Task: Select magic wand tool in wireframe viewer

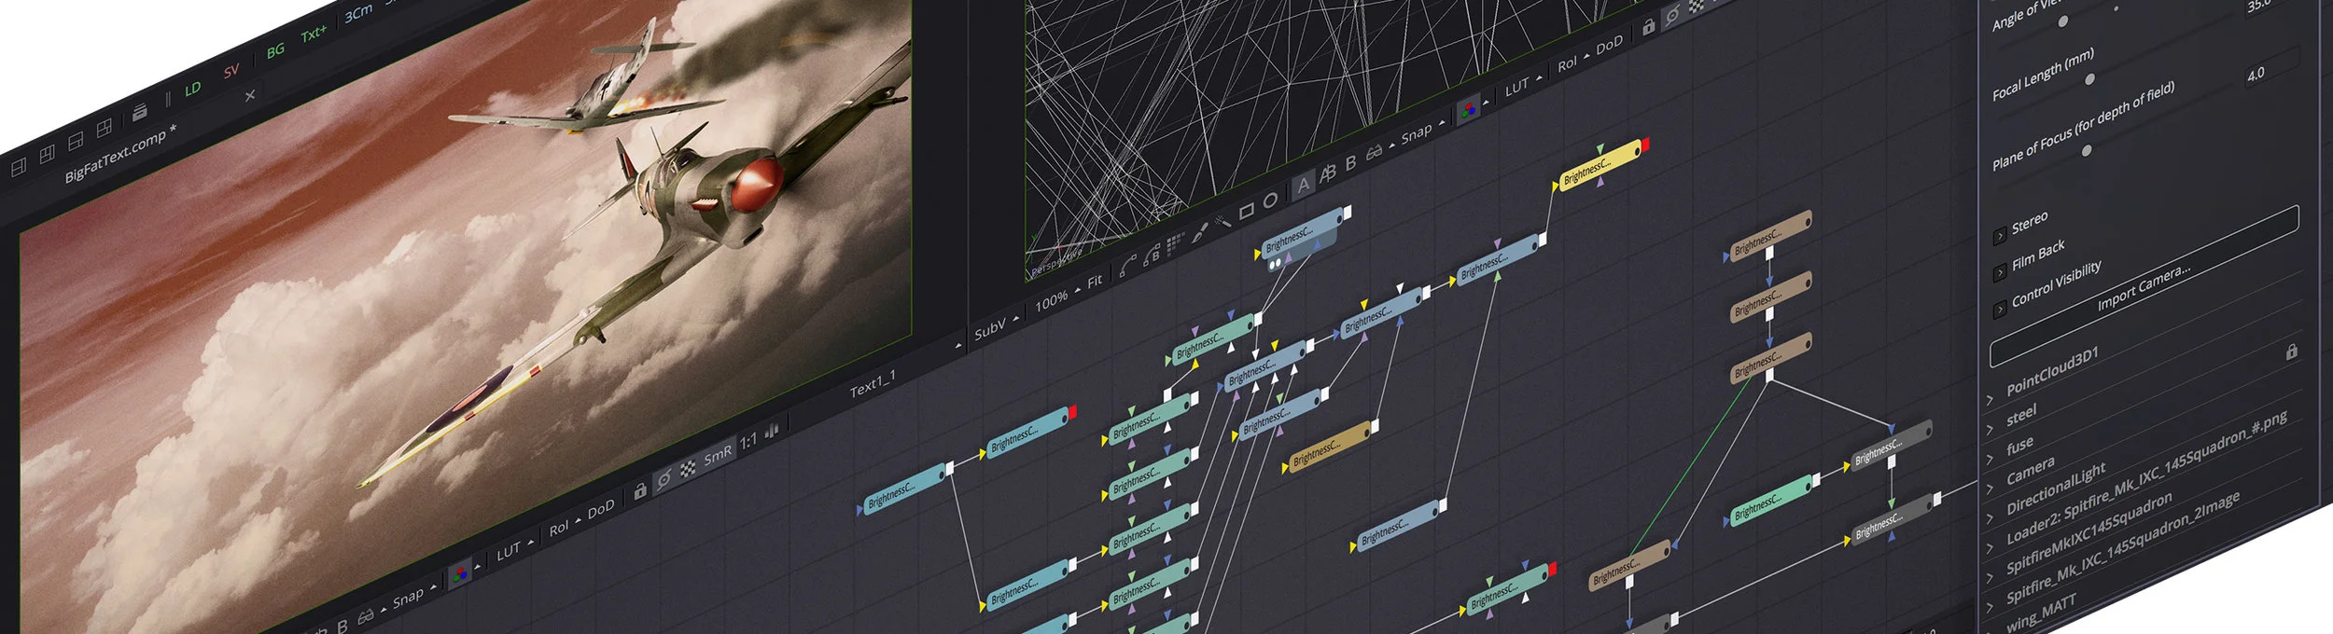Action: click(1222, 221)
